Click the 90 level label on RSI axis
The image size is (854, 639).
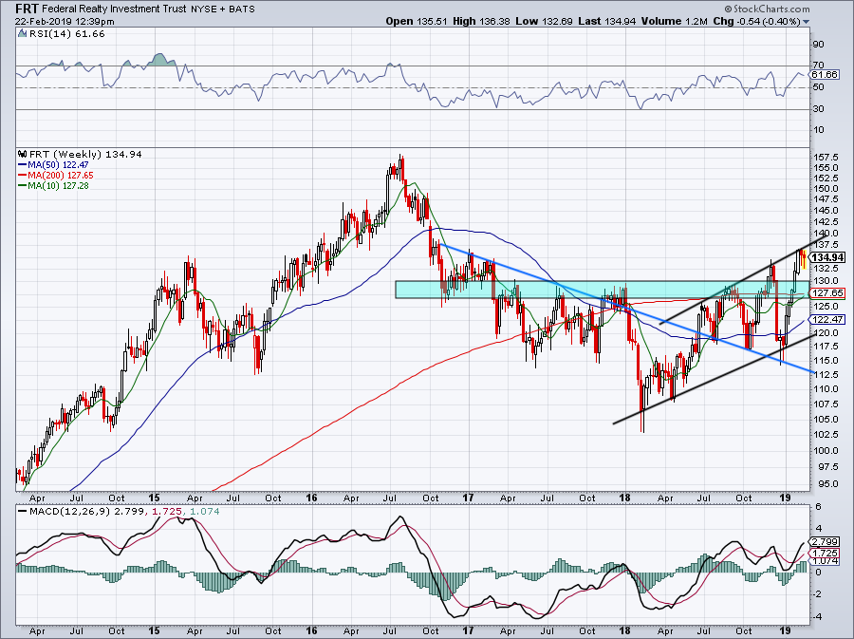coord(819,45)
